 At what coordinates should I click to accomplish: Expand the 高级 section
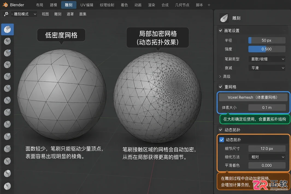pyautogui.click(x=225, y=77)
